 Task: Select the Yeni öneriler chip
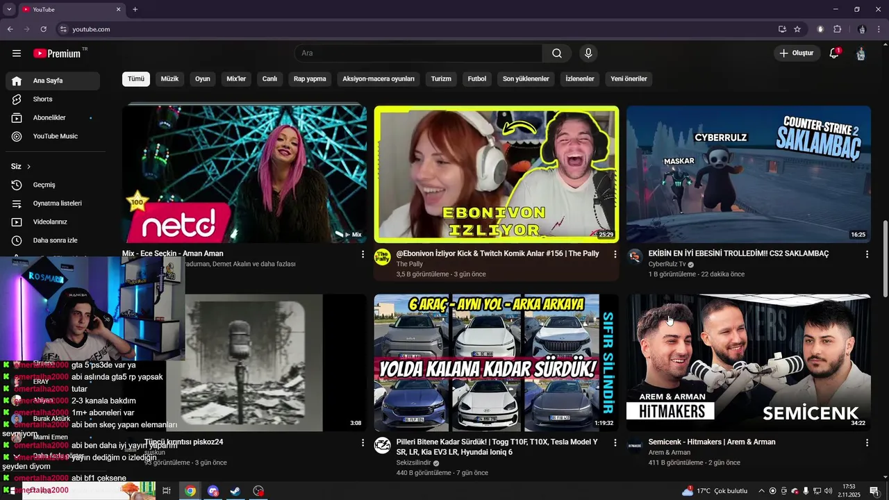point(629,79)
